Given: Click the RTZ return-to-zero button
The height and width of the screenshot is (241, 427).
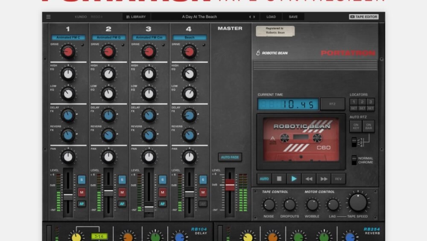Looking at the screenshot, I should [333, 104].
